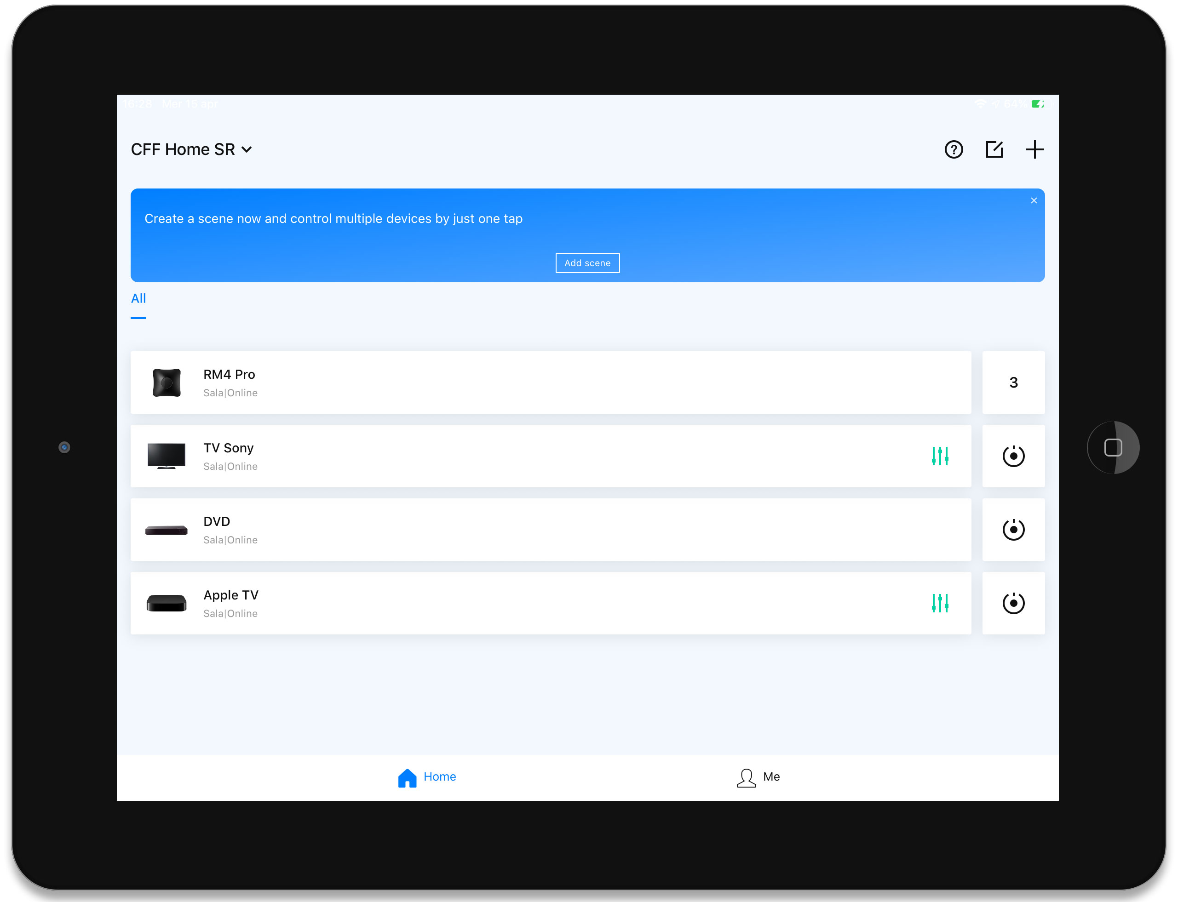Open the RM4 Pro device row

pos(551,382)
